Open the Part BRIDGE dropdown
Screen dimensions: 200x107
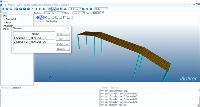pyautogui.click(x=98, y=13)
